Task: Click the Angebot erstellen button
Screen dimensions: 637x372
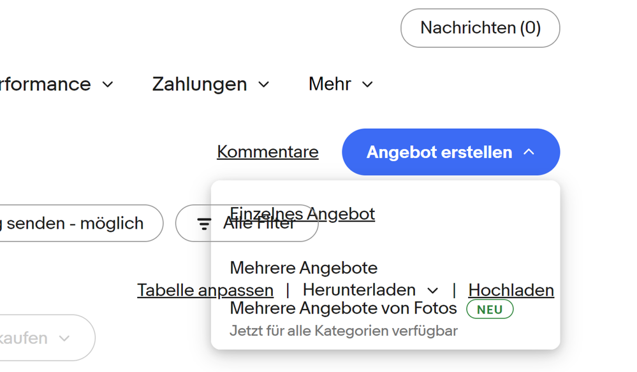Action: click(x=439, y=152)
